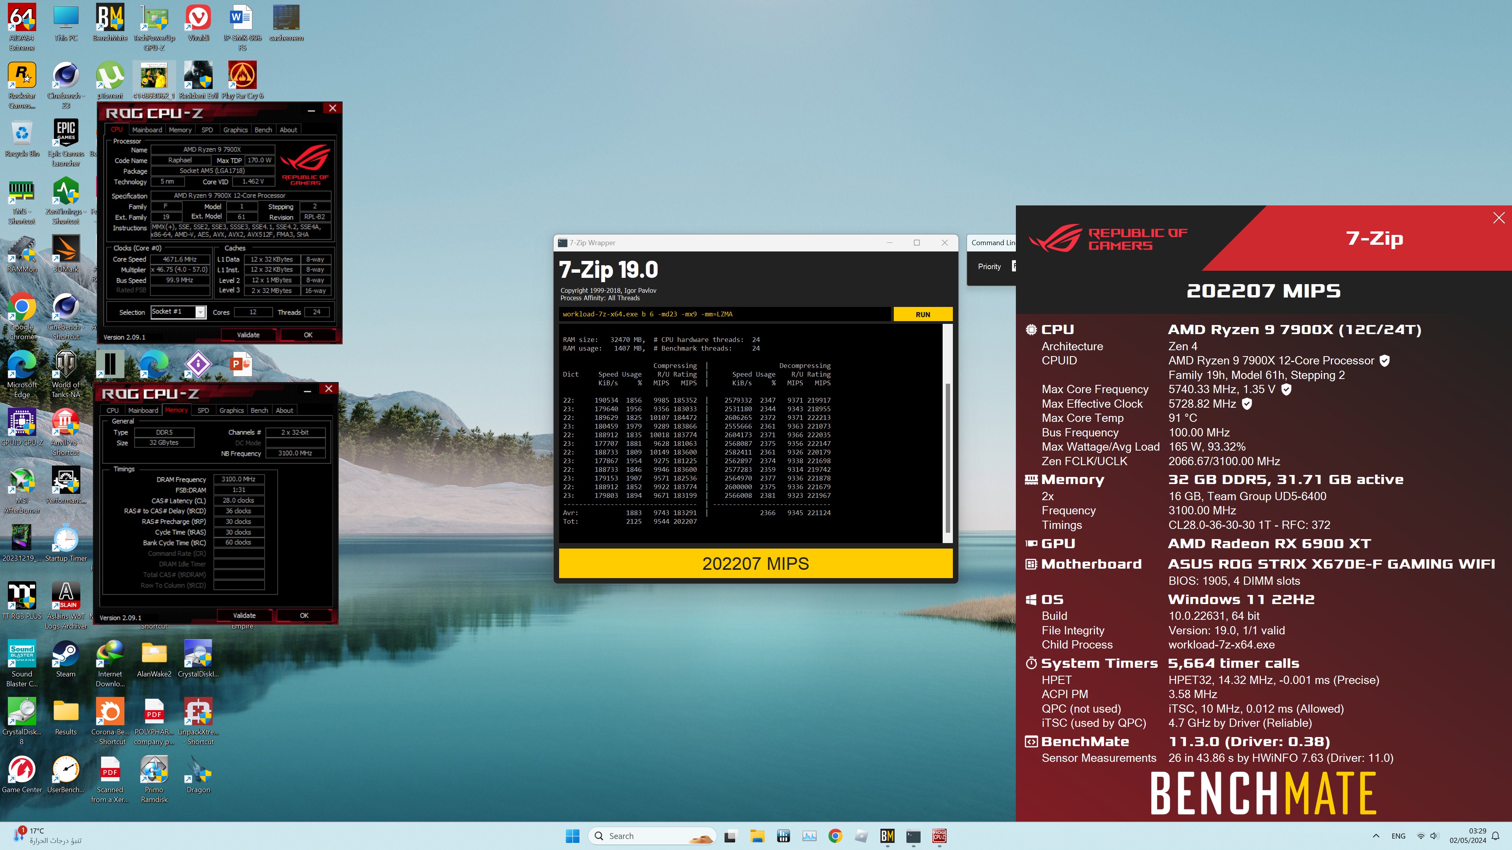The height and width of the screenshot is (850, 1512).
Task: Open weather widget showing 17°C
Action: pyautogui.click(x=47, y=836)
